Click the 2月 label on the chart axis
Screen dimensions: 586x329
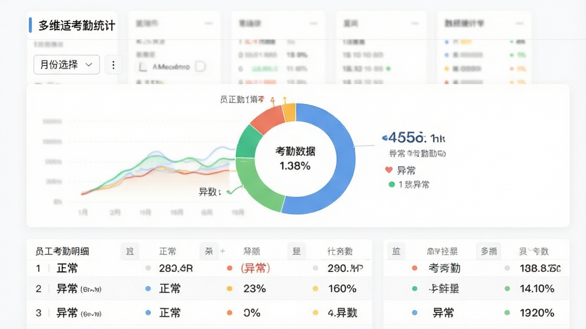tap(114, 212)
